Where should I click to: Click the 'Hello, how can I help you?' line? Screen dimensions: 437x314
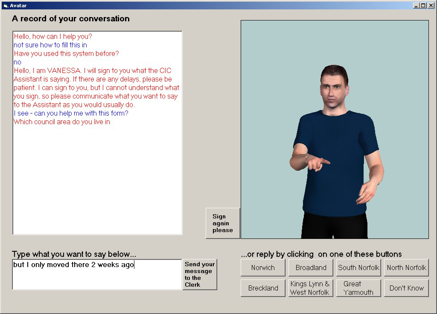tap(53, 37)
